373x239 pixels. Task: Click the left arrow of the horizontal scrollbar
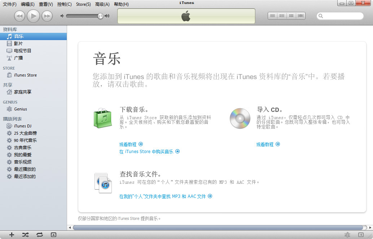pos(70,227)
